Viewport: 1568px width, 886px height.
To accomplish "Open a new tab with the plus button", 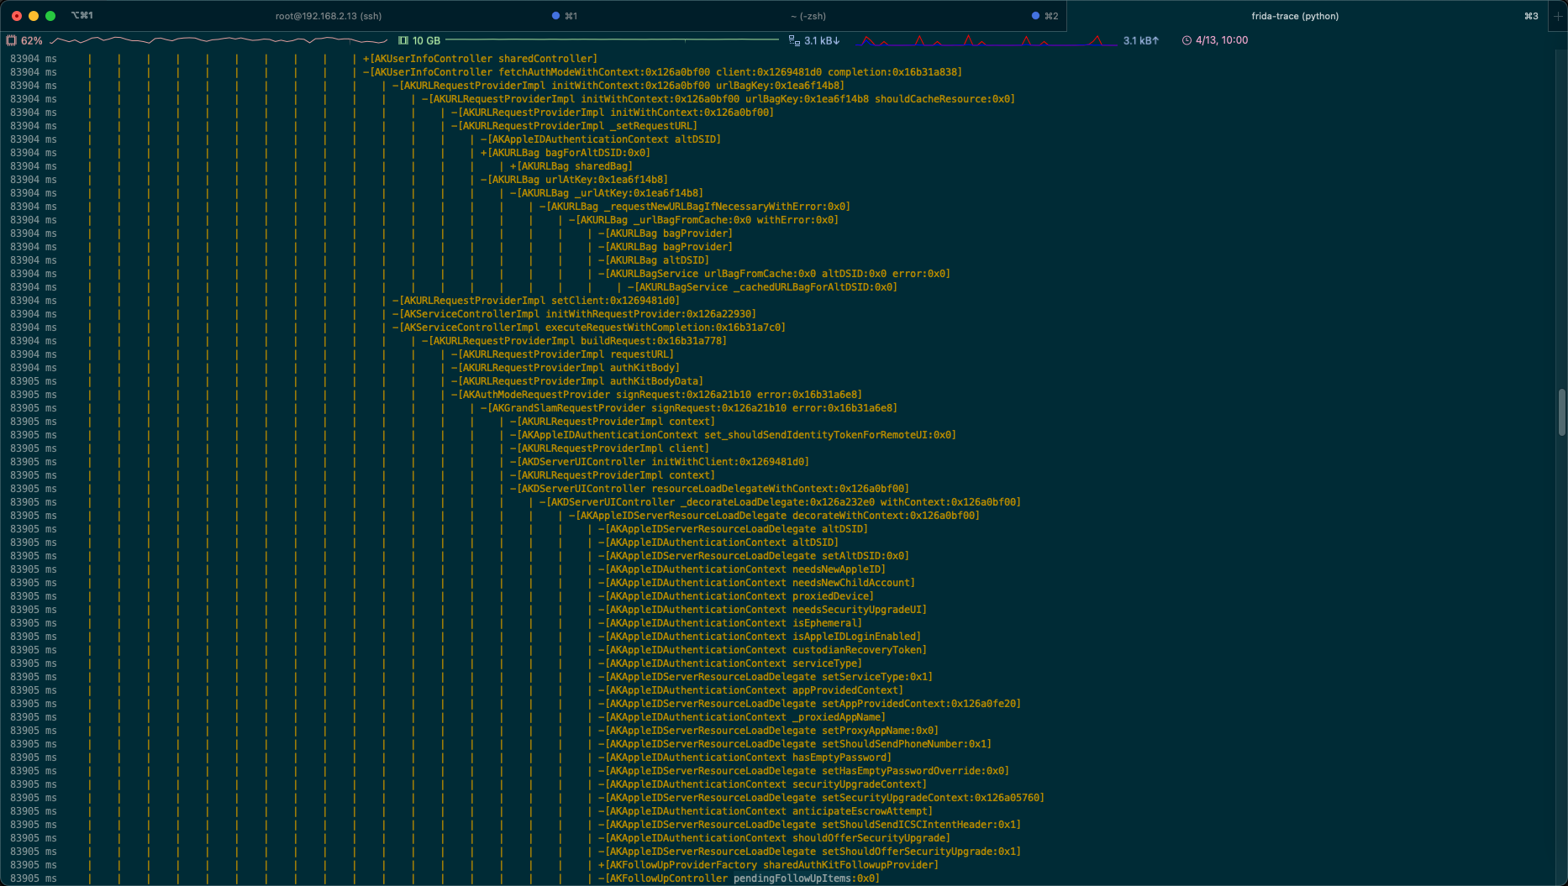I will point(1557,16).
